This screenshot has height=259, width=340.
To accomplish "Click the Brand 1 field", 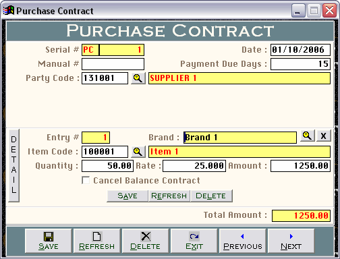I will pos(240,138).
